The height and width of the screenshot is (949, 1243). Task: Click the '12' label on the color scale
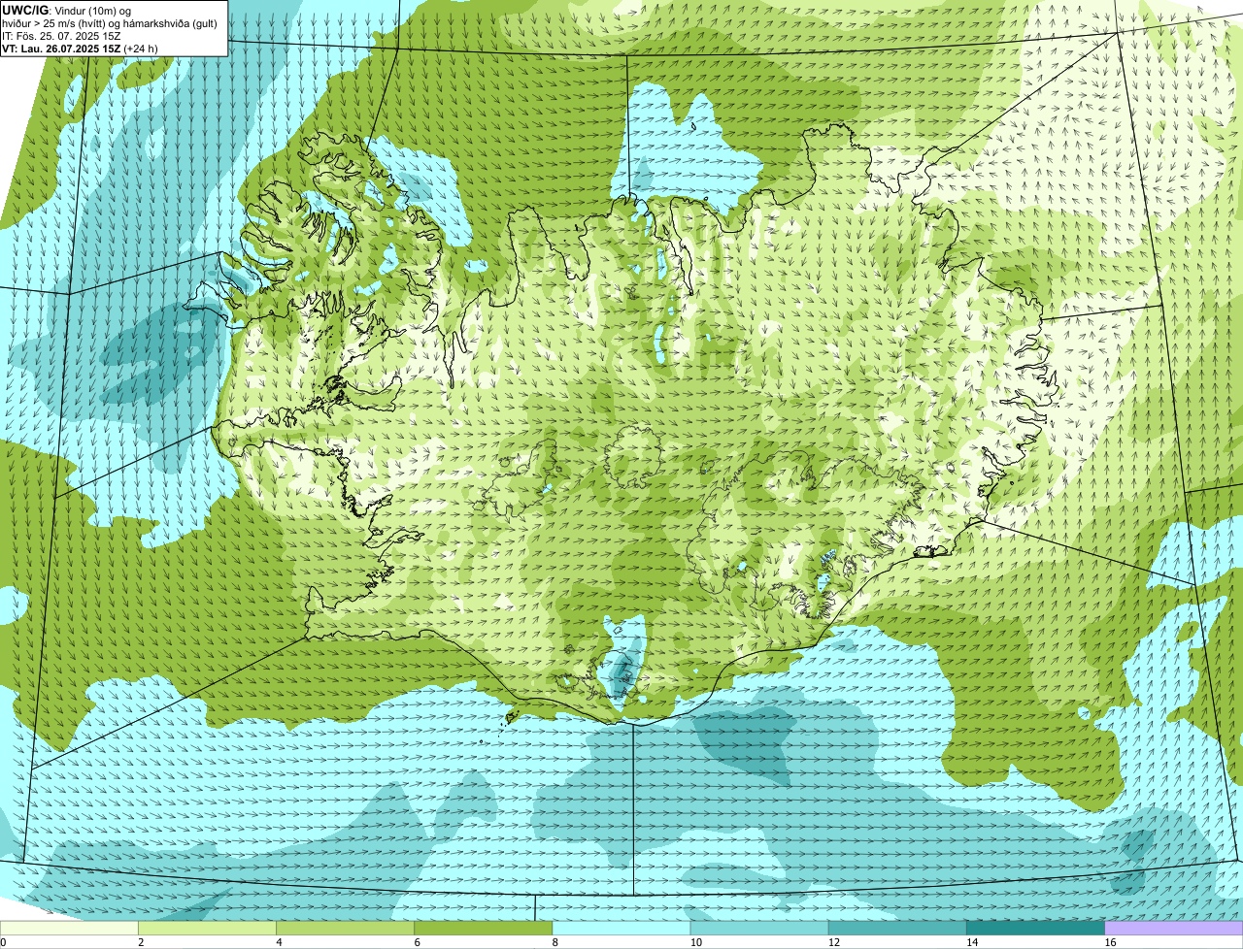coord(833,942)
